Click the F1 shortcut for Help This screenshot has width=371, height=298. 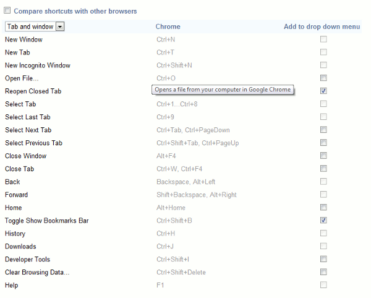[x=160, y=285]
